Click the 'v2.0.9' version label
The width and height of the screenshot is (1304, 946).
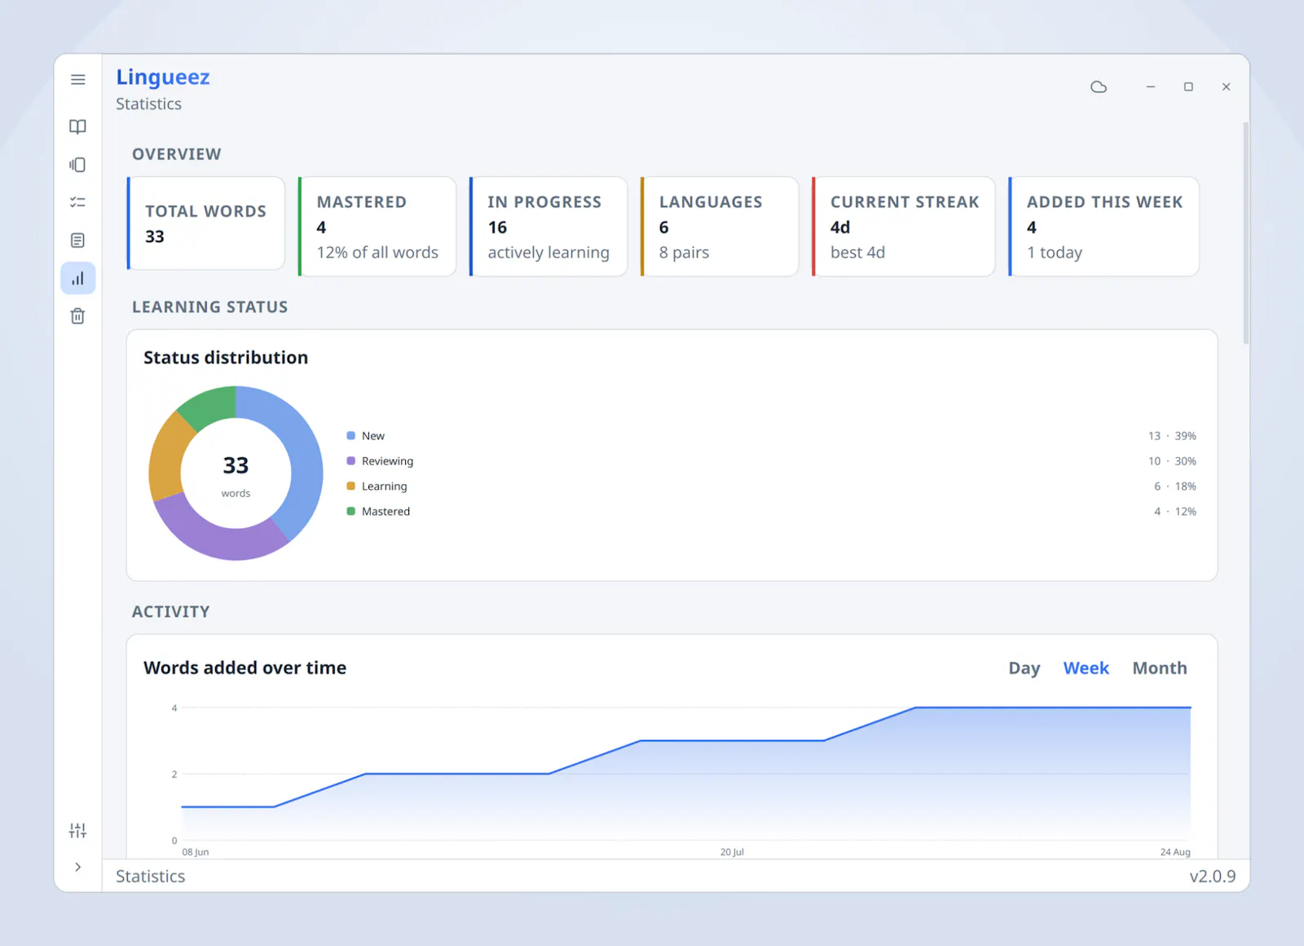pos(1213,877)
